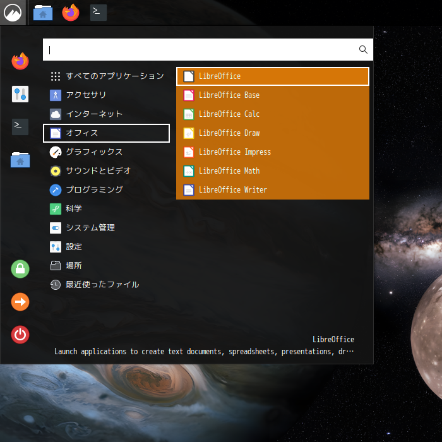Launch LibreOffice Math entry
The image size is (442, 442).
(273, 171)
